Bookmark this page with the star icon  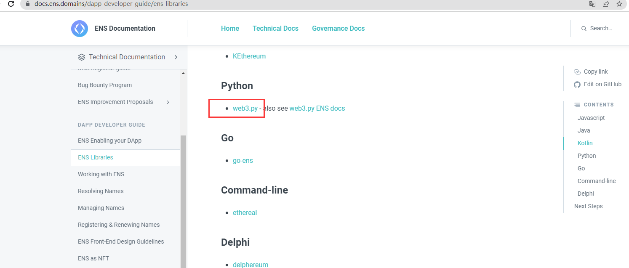pyautogui.click(x=619, y=4)
